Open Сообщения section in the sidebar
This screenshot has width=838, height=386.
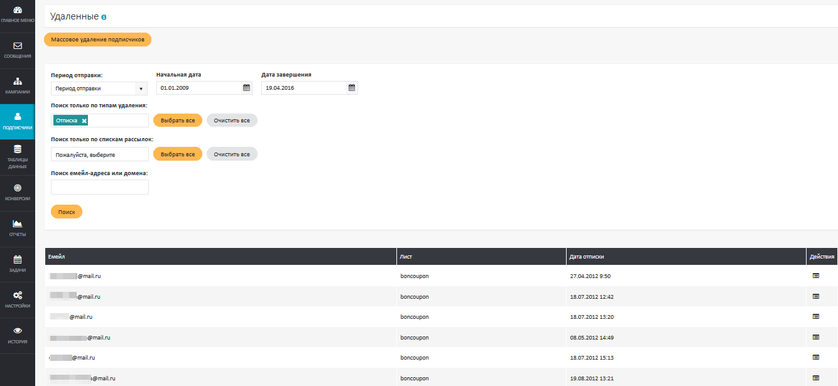pos(18,50)
